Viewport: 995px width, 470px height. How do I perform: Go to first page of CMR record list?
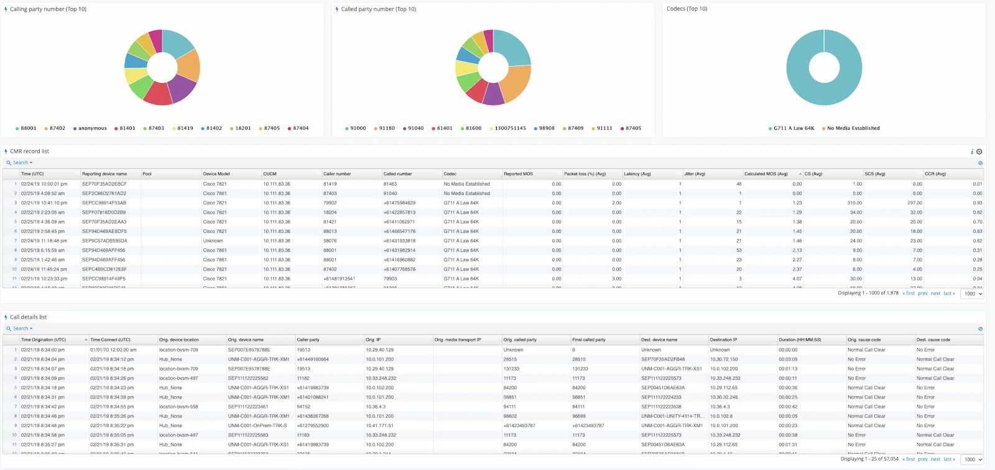pyautogui.click(x=909, y=293)
